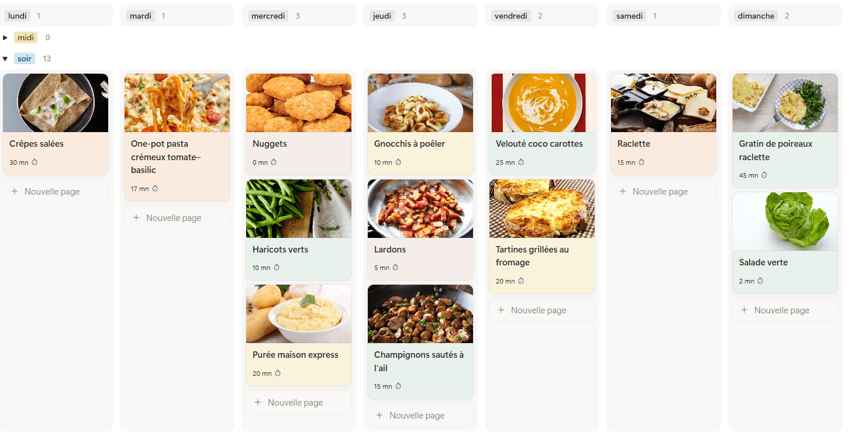Click the timer icon on Raclette card
The image size is (856, 439).
641,163
